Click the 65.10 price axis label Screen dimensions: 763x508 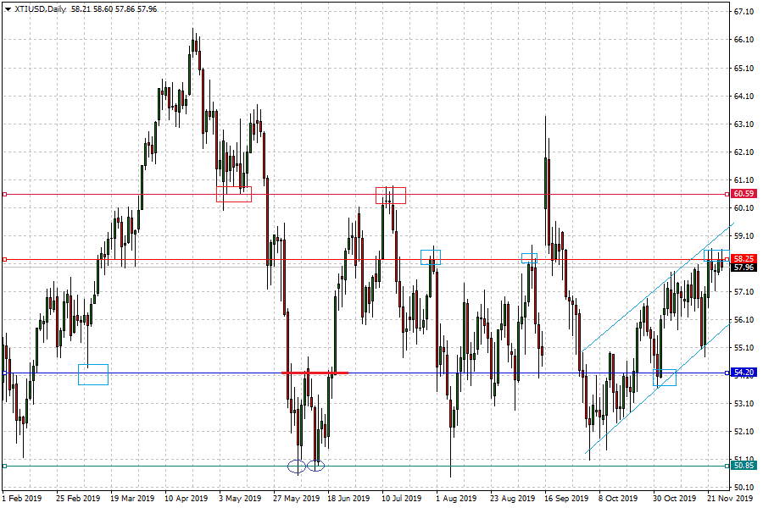tap(744, 69)
